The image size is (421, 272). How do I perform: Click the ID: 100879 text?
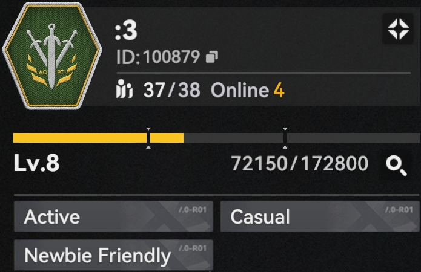coord(158,57)
